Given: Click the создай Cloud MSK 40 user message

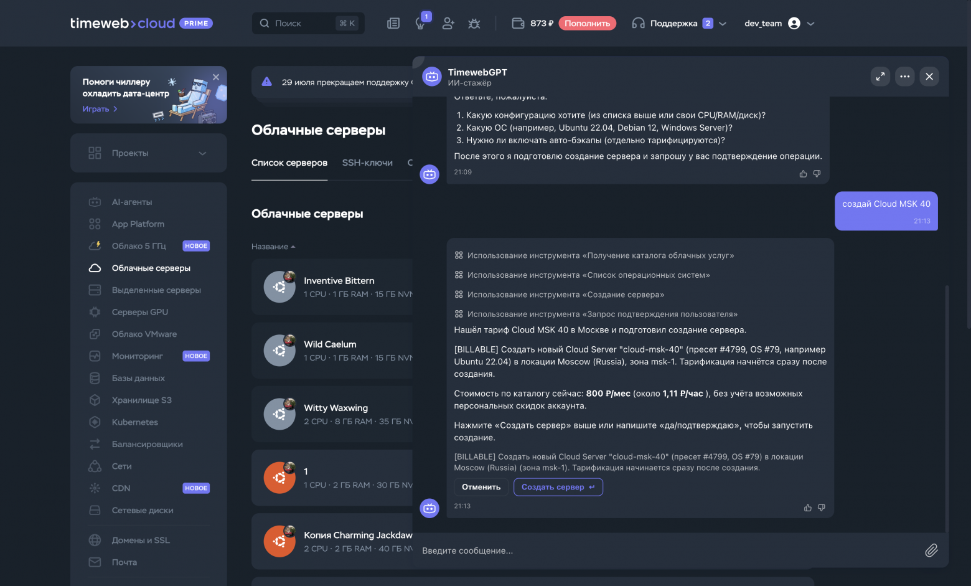Looking at the screenshot, I should coord(886,211).
